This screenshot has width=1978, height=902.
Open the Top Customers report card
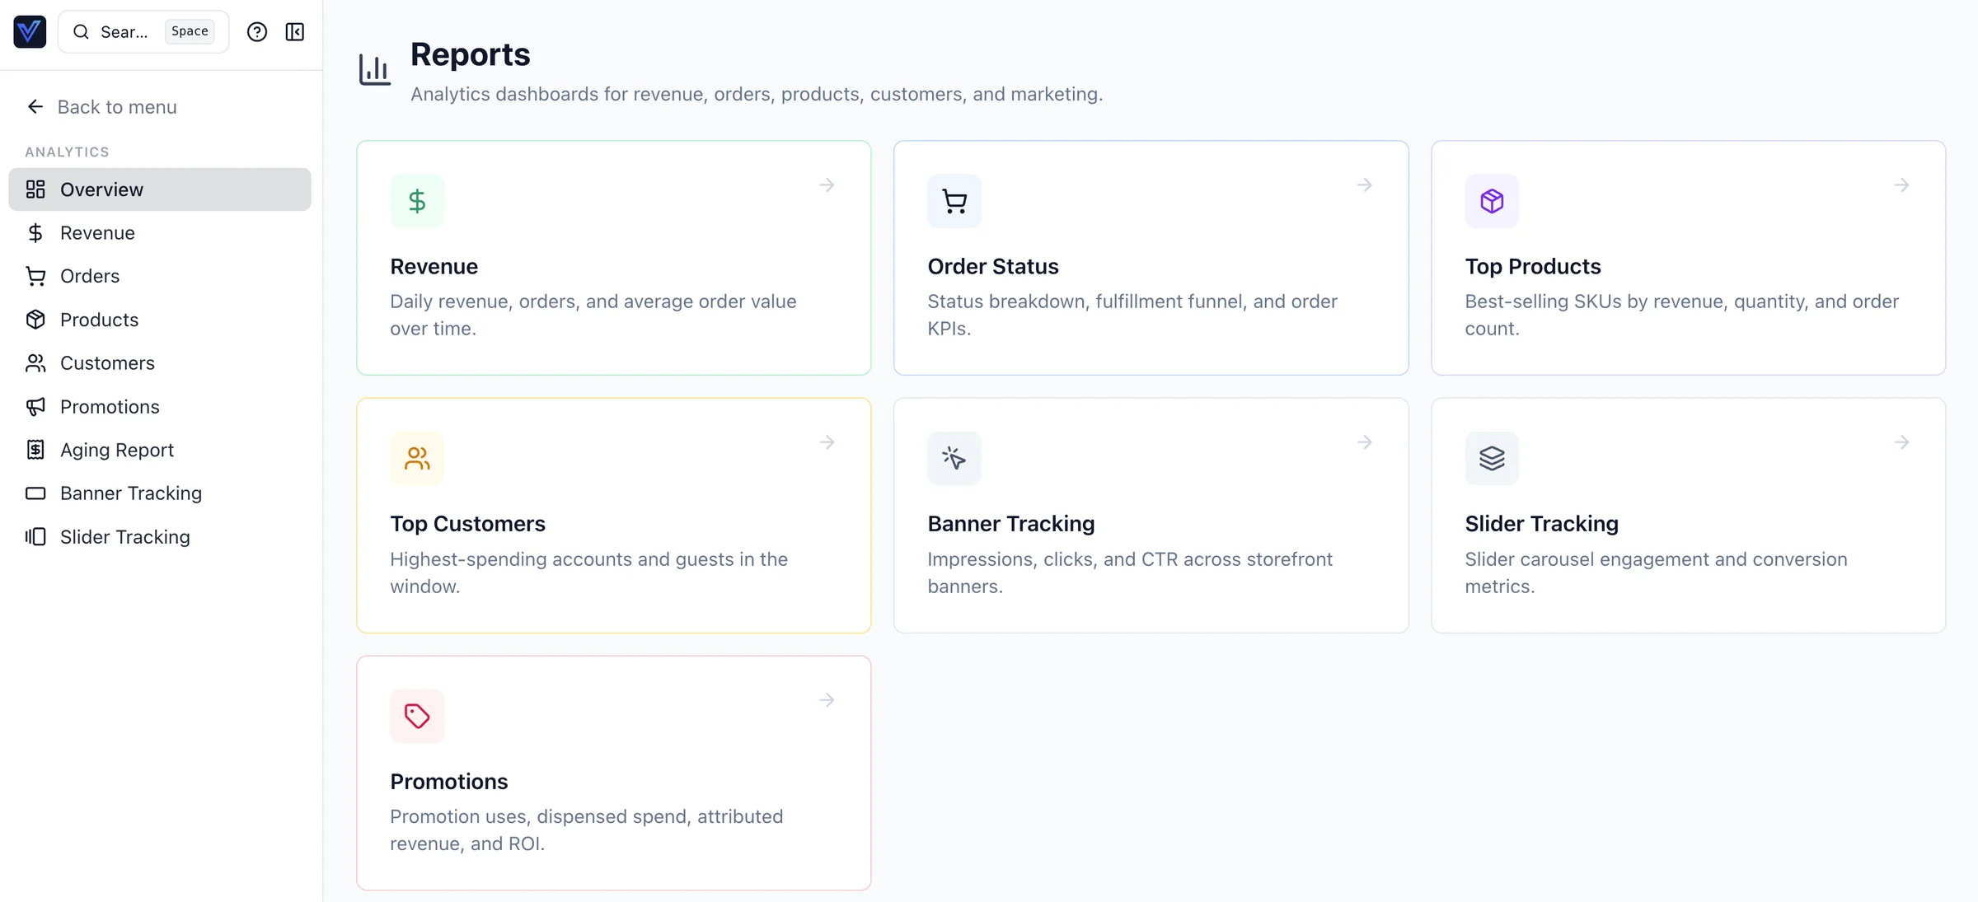tap(613, 516)
